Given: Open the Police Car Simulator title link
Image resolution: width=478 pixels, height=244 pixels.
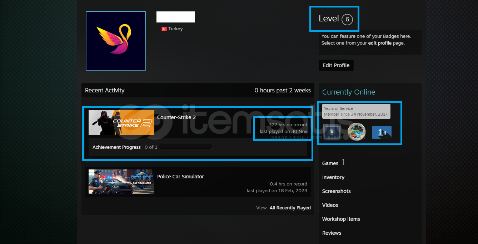Looking at the screenshot, I should point(180,177).
